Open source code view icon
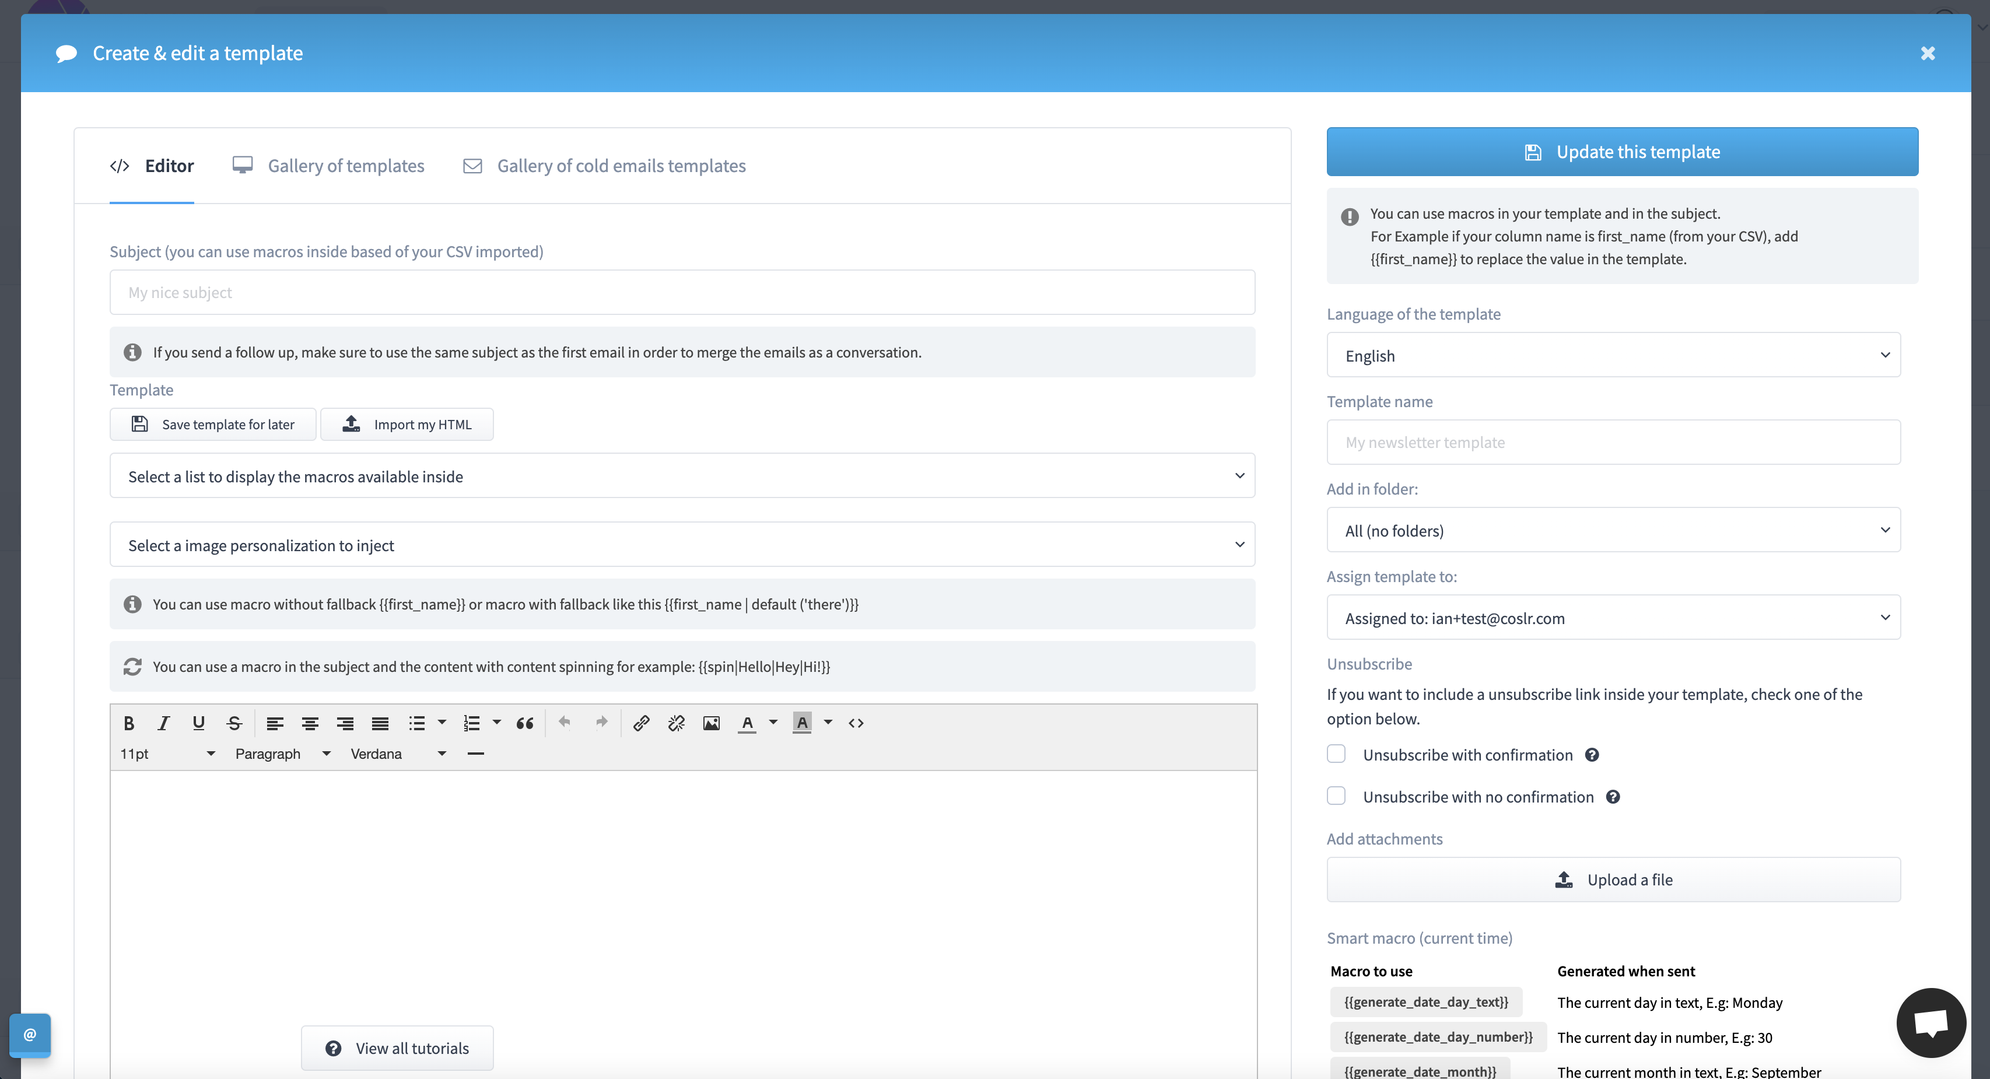Screen dimensions: 1990x1079 click(856, 723)
